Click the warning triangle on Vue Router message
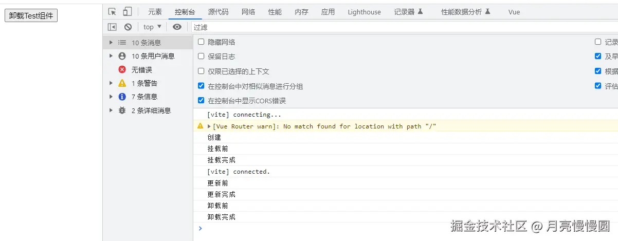This screenshot has width=618, height=241. tap(201, 126)
